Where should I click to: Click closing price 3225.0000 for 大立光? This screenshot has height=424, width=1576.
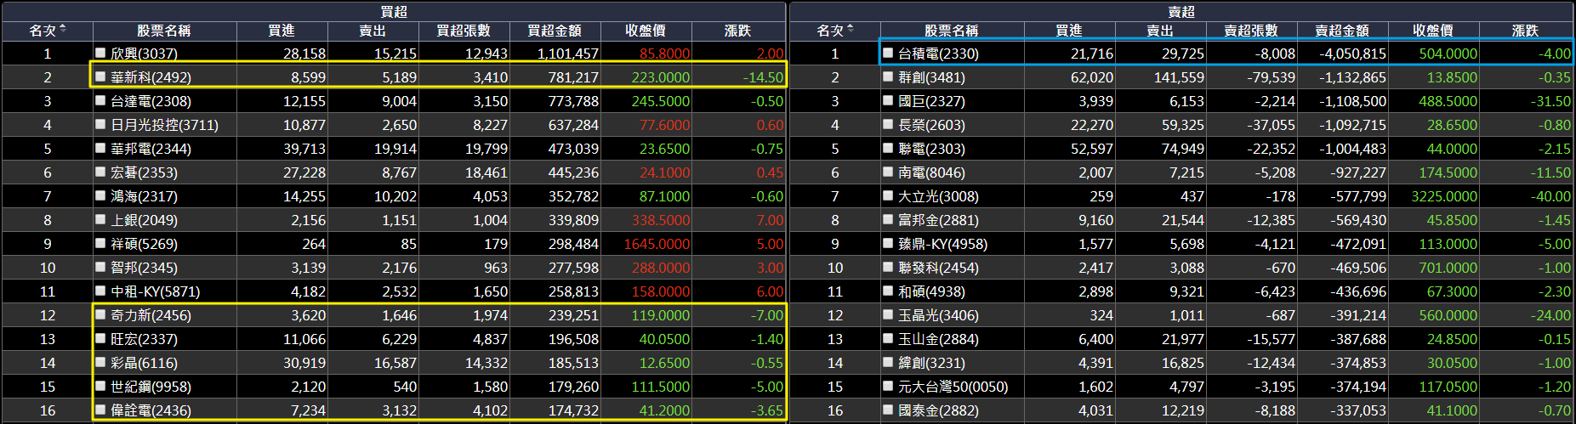1444,196
